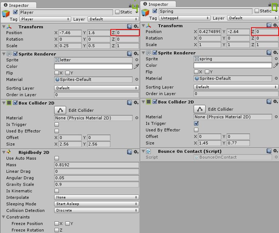Uncheck Spring Is Trigger checkbox
Viewport: 279px width, 233px height.
point(196,123)
